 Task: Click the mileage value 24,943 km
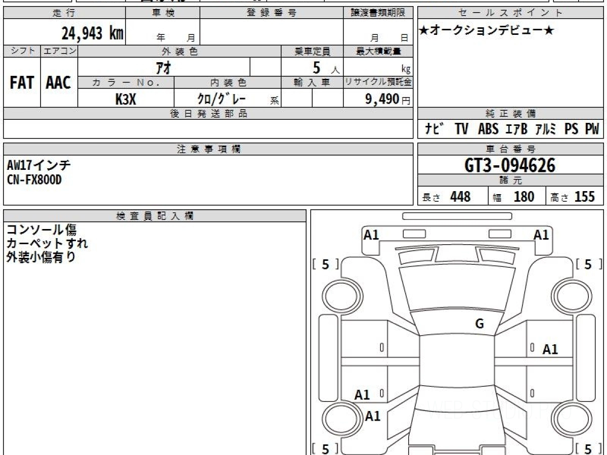click(92, 33)
